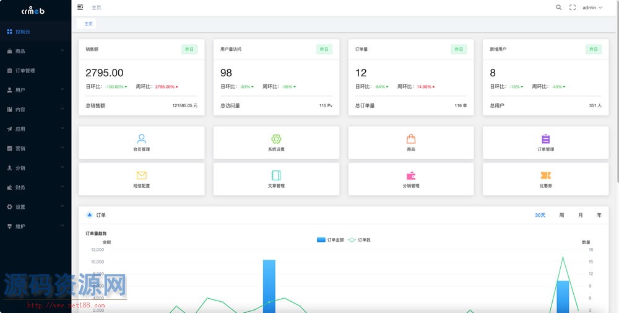Click the 系统设置 gear icon
The image size is (619, 313).
pyautogui.click(x=276, y=139)
